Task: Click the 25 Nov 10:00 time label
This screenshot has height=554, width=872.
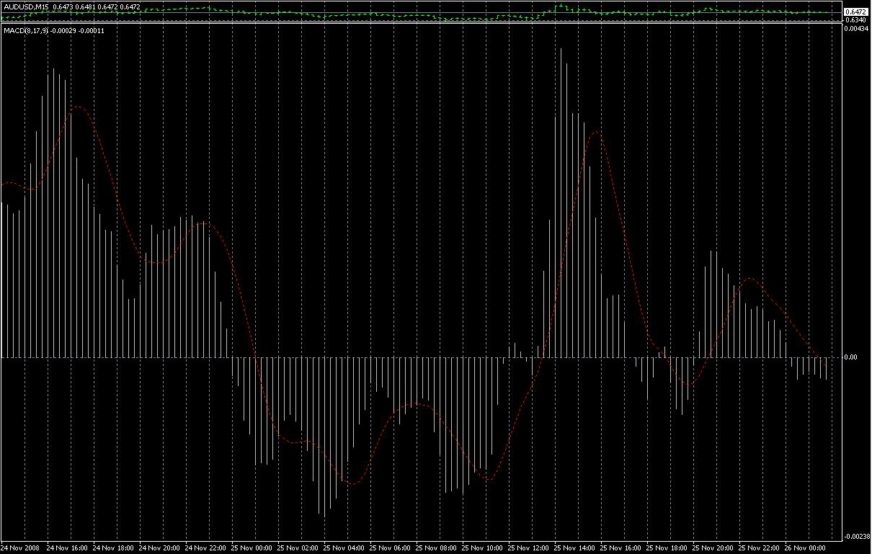Action: [482, 548]
